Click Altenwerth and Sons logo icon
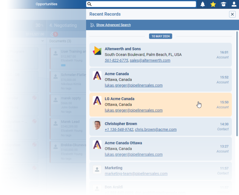This screenshot has height=195, width=239. 97,51
